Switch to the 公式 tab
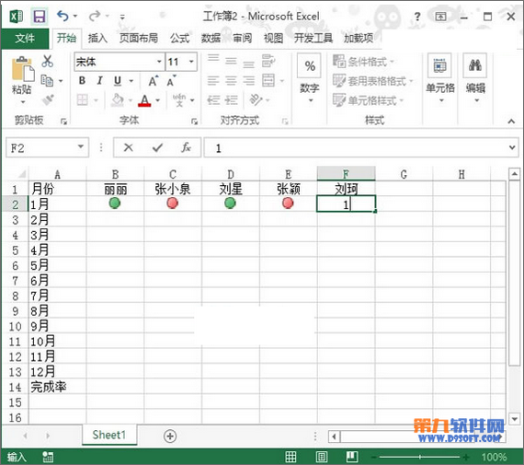Viewport: 524px width, 465px height. [179, 38]
